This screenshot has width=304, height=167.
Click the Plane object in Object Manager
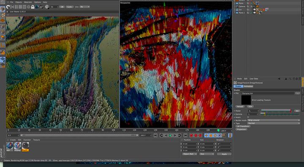[x=241, y=3]
